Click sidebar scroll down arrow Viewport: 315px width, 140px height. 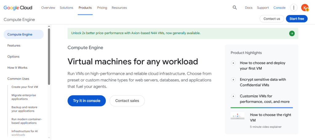(x=49, y=138)
